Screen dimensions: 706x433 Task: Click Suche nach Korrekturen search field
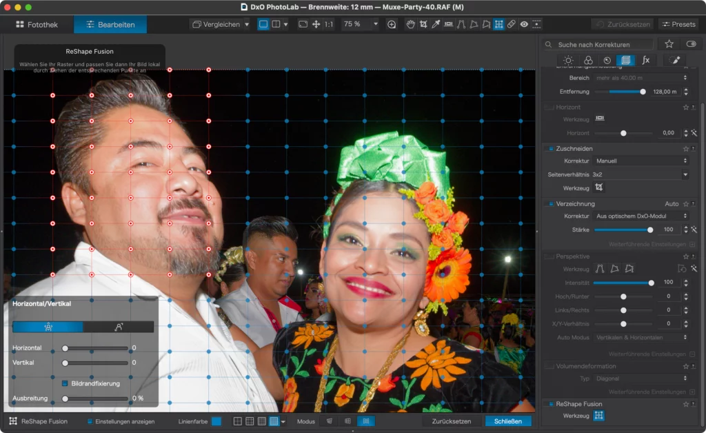tap(599, 44)
